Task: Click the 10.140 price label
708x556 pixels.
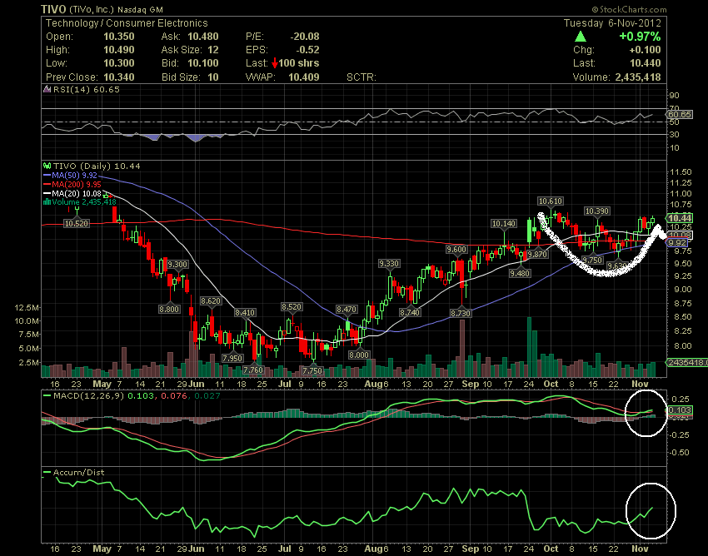Action: (x=503, y=224)
